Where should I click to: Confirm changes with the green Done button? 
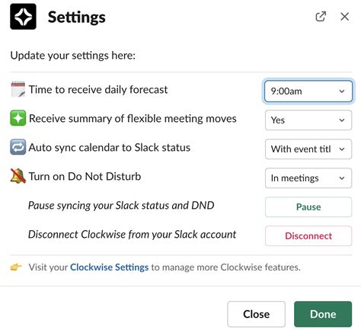click(x=323, y=314)
